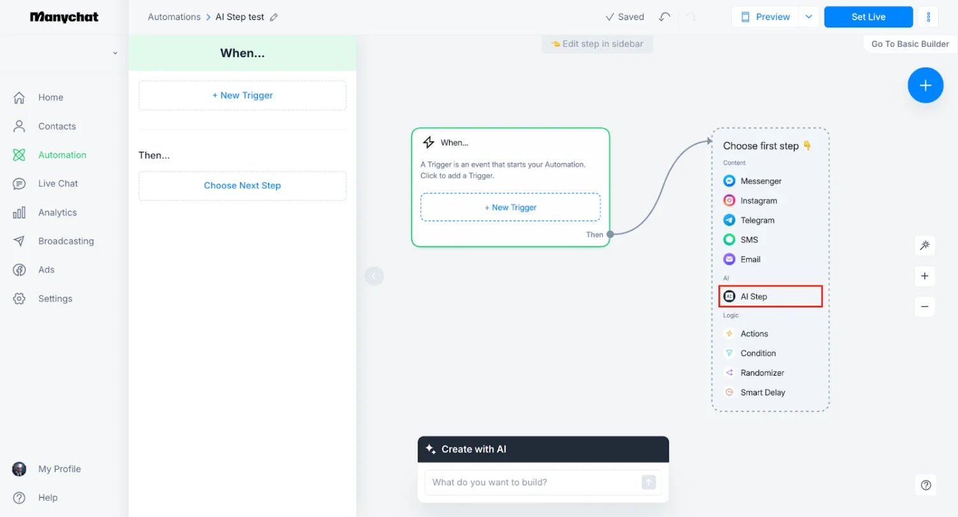958x517 pixels.
Task: Click the Set Live button
Action: click(x=869, y=17)
